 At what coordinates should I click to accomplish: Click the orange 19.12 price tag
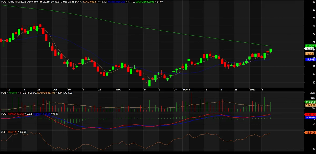(309, 54)
